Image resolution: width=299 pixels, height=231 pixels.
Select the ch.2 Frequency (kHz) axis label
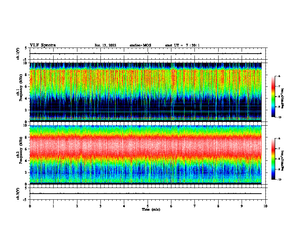point(20,150)
